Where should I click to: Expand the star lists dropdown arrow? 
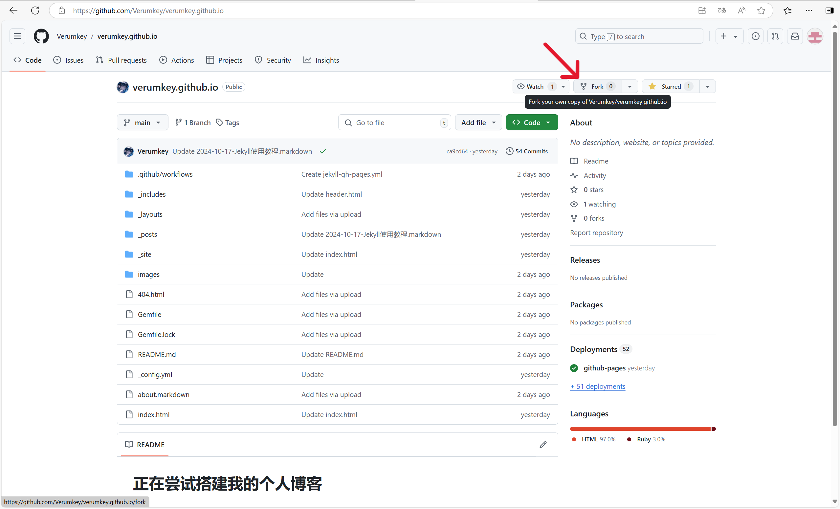(708, 87)
